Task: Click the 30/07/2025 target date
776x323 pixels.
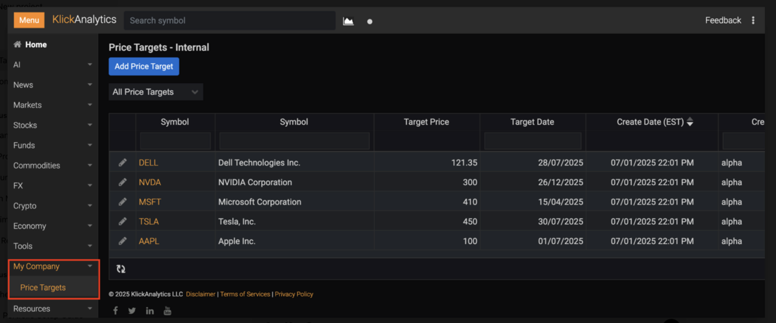Action: click(560, 222)
